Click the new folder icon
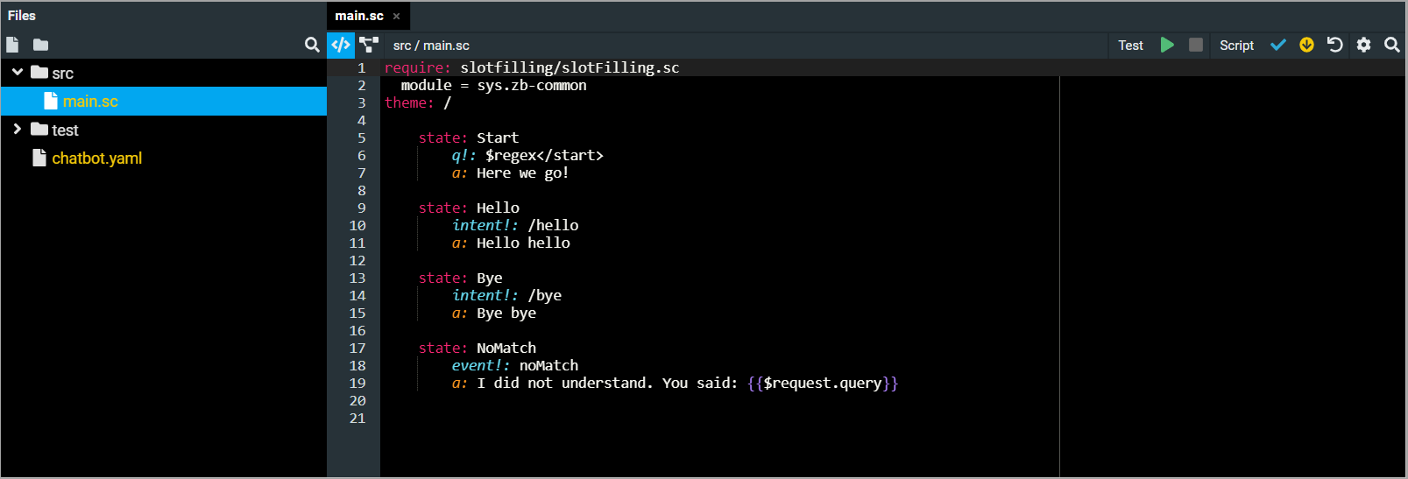This screenshot has height=479, width=1408. coord(40,45)
